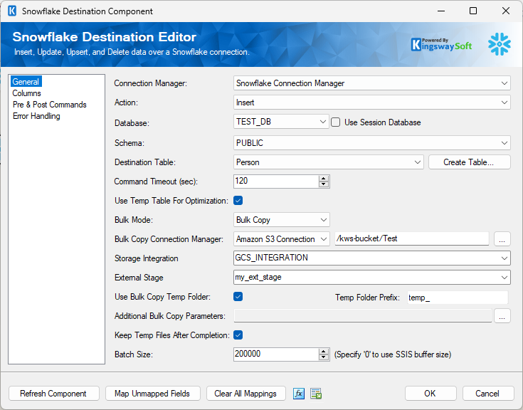Open Additional Bulk Copy Parameters ellipsis button
Viewport: 523px width, 410px height.
pos(502,316)
